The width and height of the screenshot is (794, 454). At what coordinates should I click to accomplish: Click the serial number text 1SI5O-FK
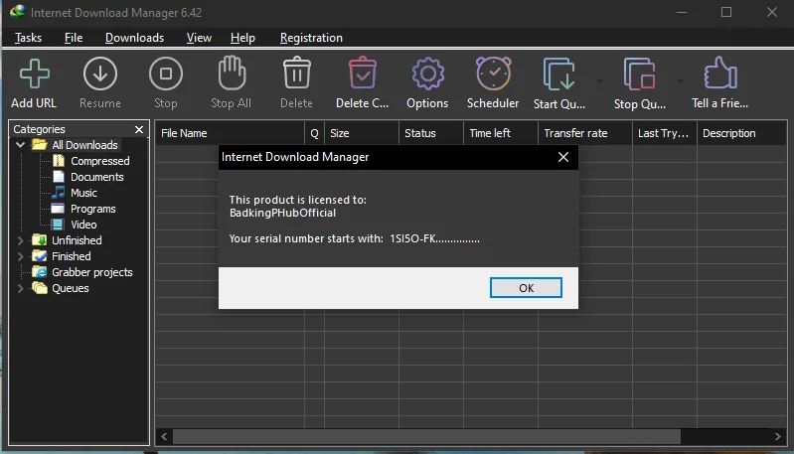pos(412,238)
